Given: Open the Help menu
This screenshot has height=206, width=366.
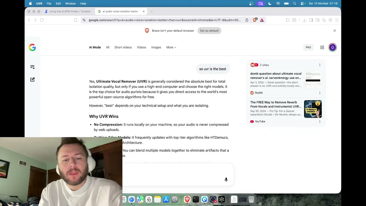Looking at the screenshot, I should pos(83,3).
